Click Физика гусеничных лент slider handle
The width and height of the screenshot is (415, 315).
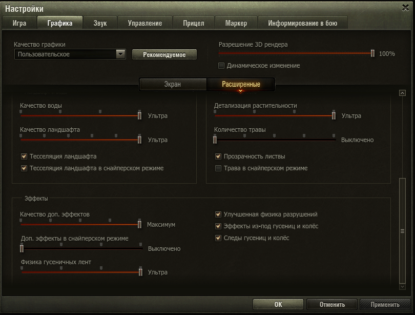click(x=140, y=272)
